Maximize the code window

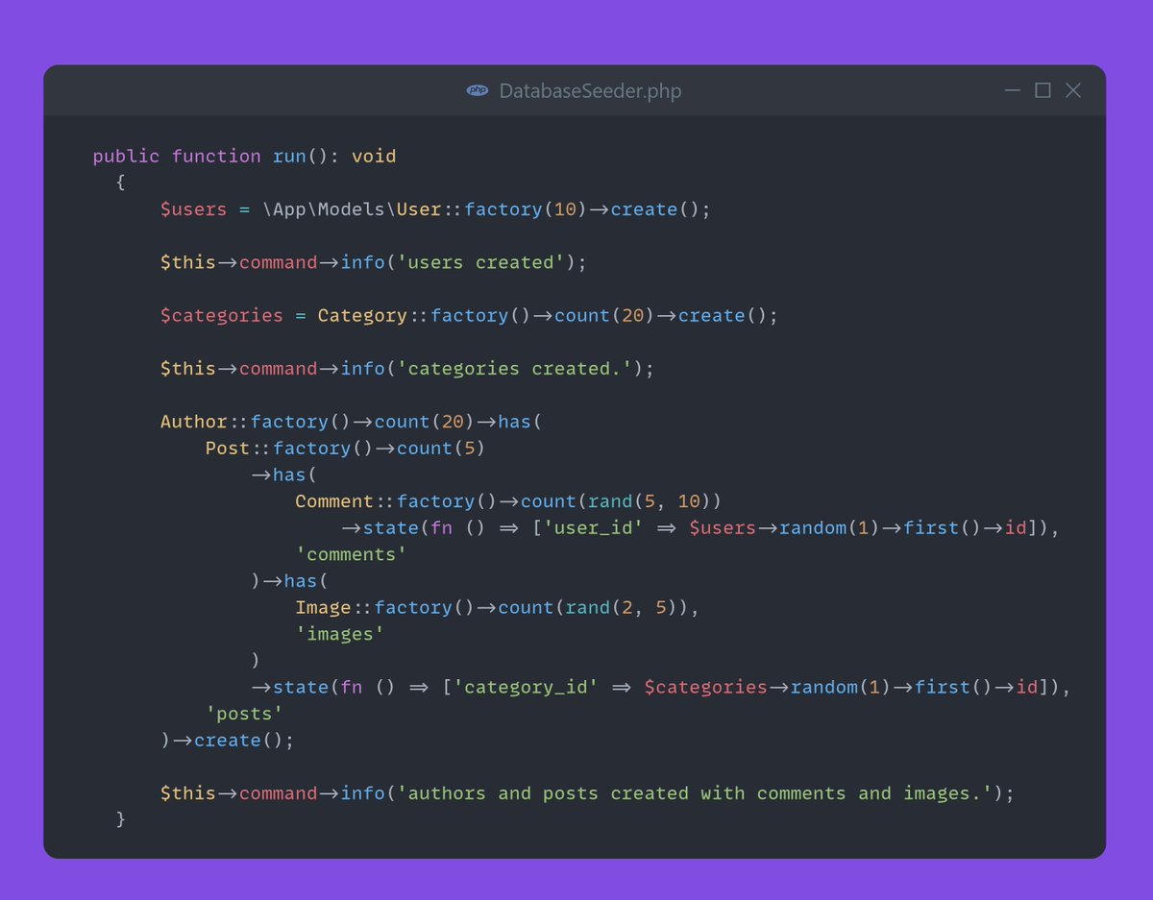coord(1043,90)
